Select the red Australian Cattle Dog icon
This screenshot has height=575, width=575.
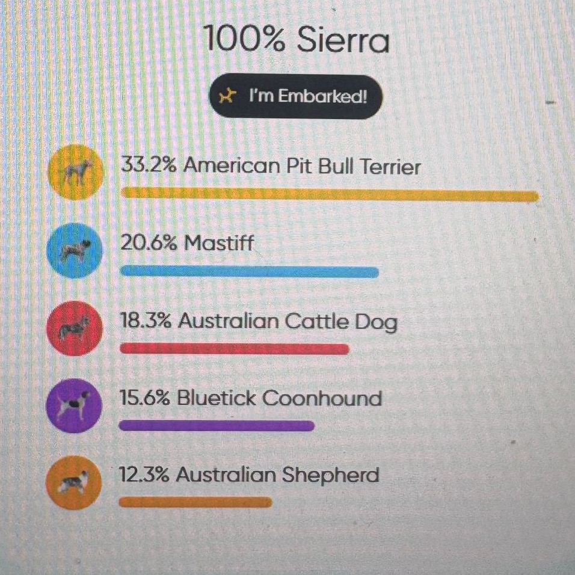(75, 328)
